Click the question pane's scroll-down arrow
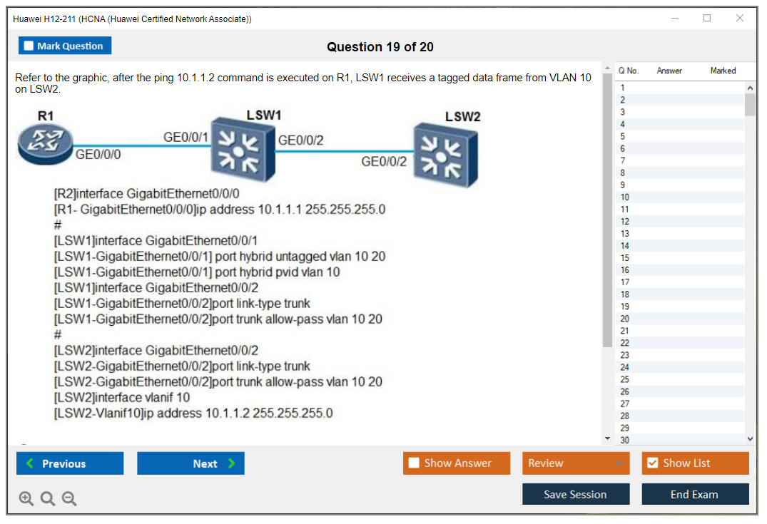The width and height of the screenshot is (767, 524). (607, 438)
